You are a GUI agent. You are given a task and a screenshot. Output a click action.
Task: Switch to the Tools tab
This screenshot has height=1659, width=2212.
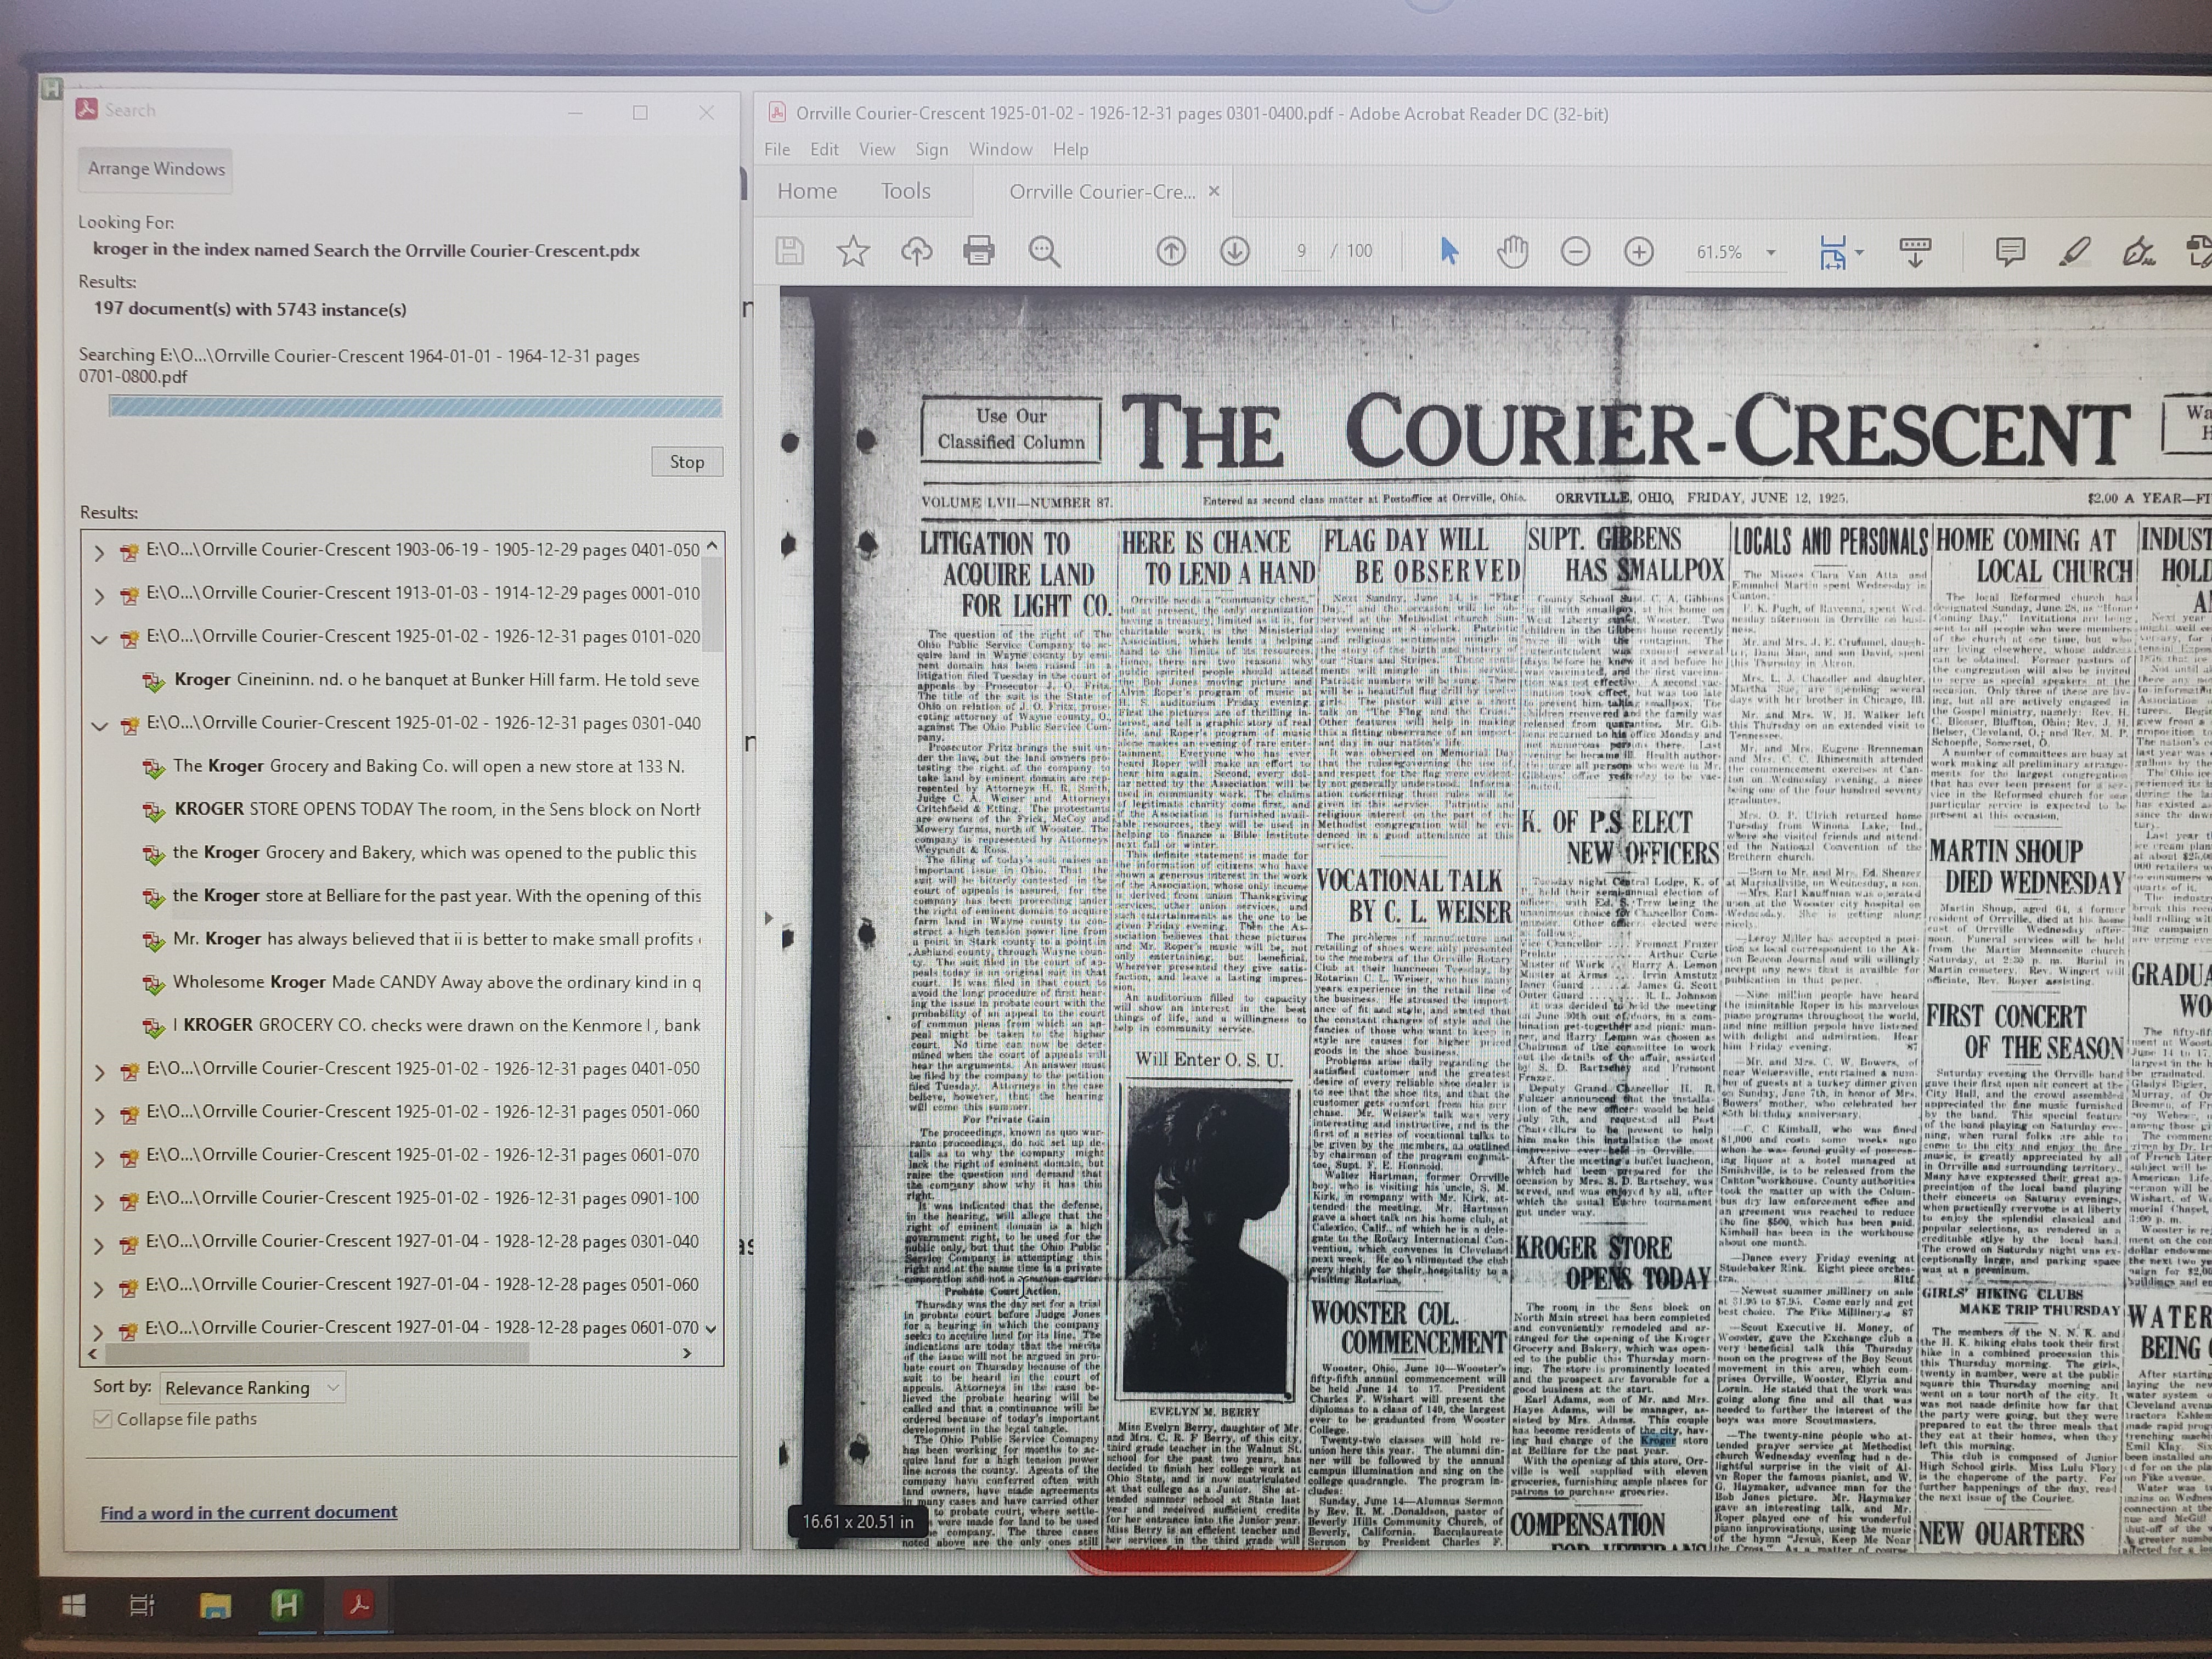coord(905,191)
